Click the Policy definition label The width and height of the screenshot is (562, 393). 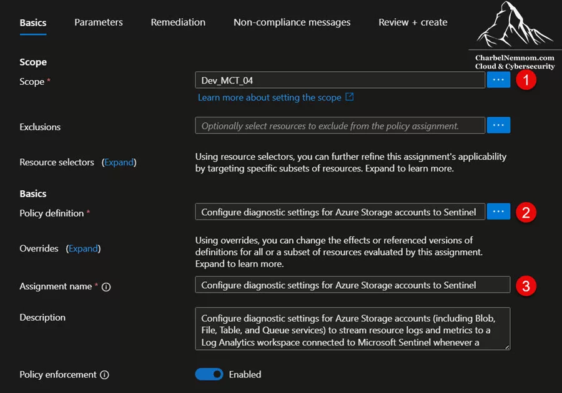pos(52,213)
